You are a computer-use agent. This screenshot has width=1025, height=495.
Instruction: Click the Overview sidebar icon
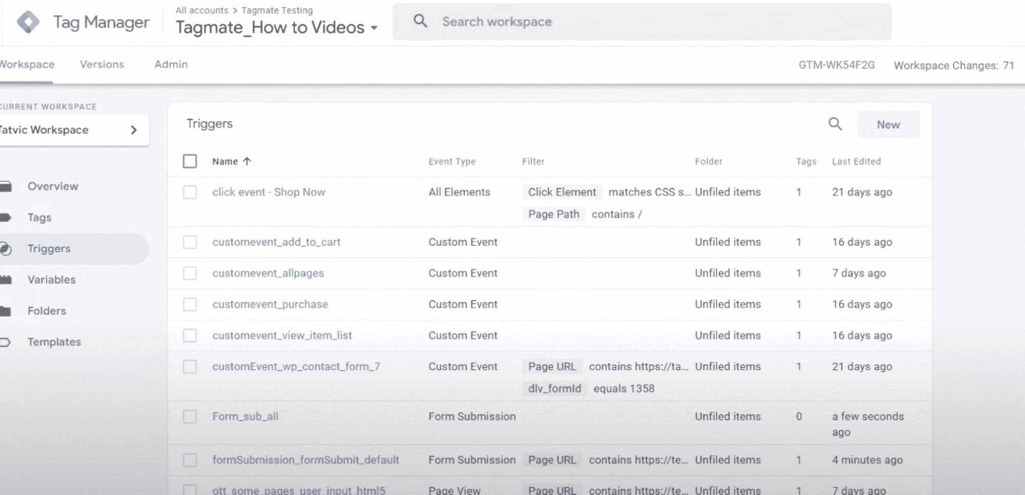pos(6,186)
